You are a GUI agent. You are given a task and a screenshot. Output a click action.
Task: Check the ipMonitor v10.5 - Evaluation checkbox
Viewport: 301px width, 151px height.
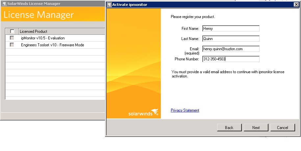pos(12,38)
